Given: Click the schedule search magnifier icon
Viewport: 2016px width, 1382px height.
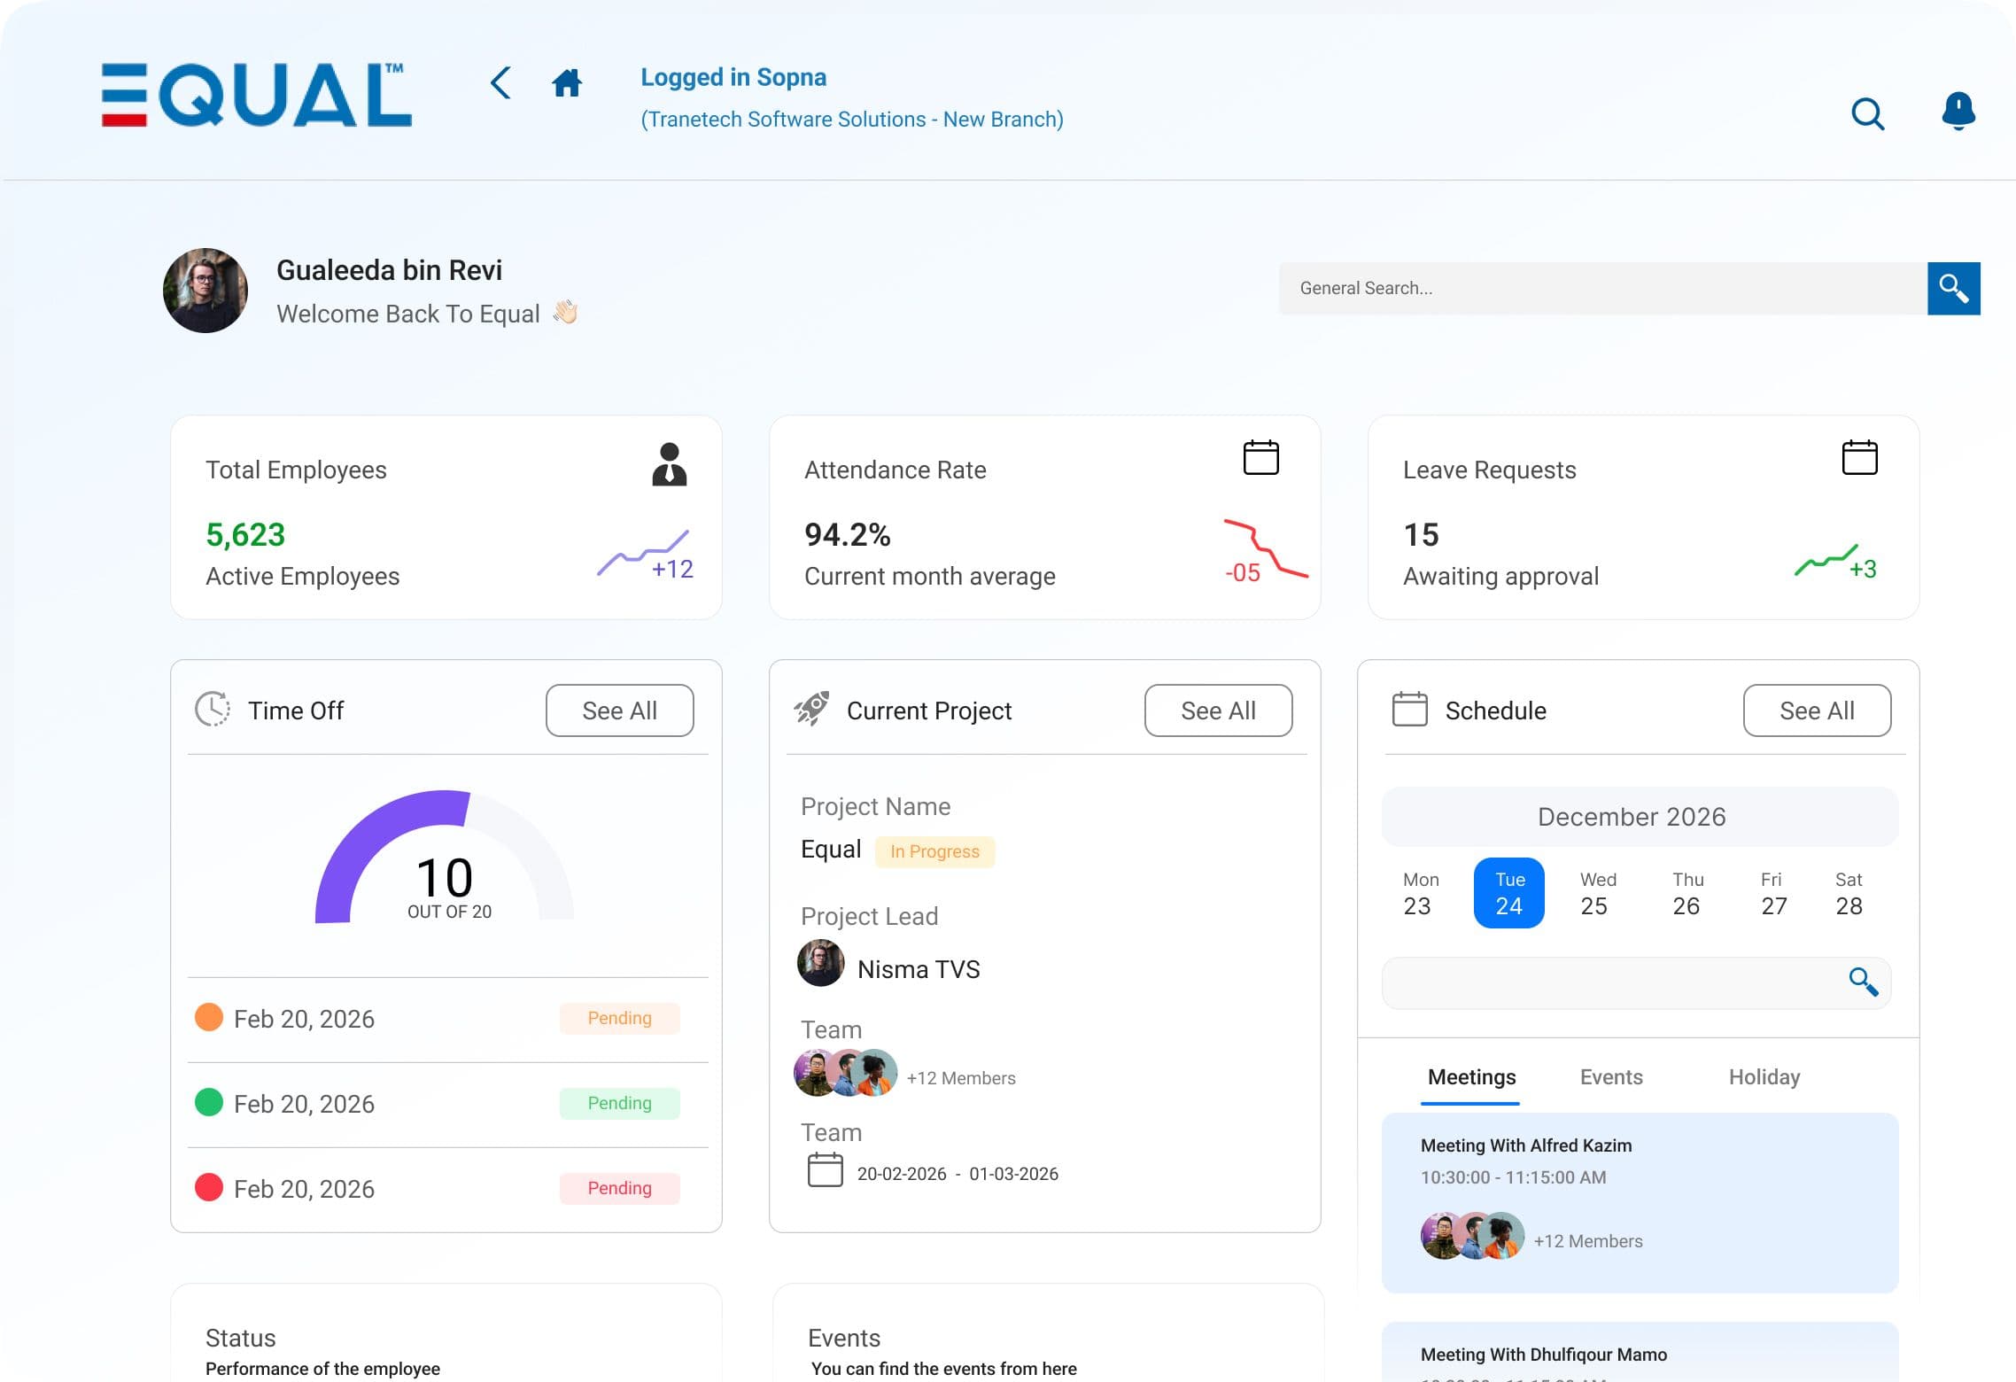Looking at the screenshot, I should (x=1864, y=982).
